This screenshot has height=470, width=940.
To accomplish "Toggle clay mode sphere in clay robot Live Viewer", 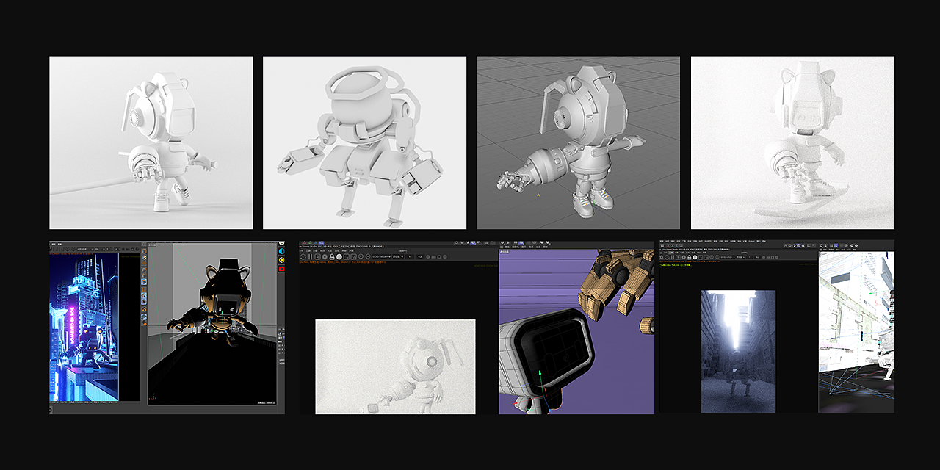I will coord(339,257).
